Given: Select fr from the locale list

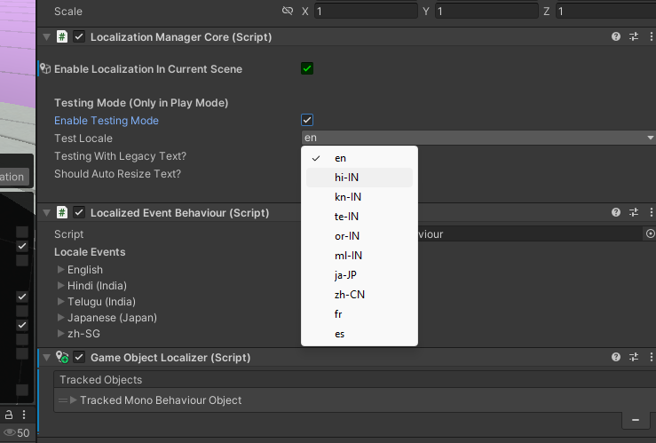Looking at the screenshot, I should point(360,314).
